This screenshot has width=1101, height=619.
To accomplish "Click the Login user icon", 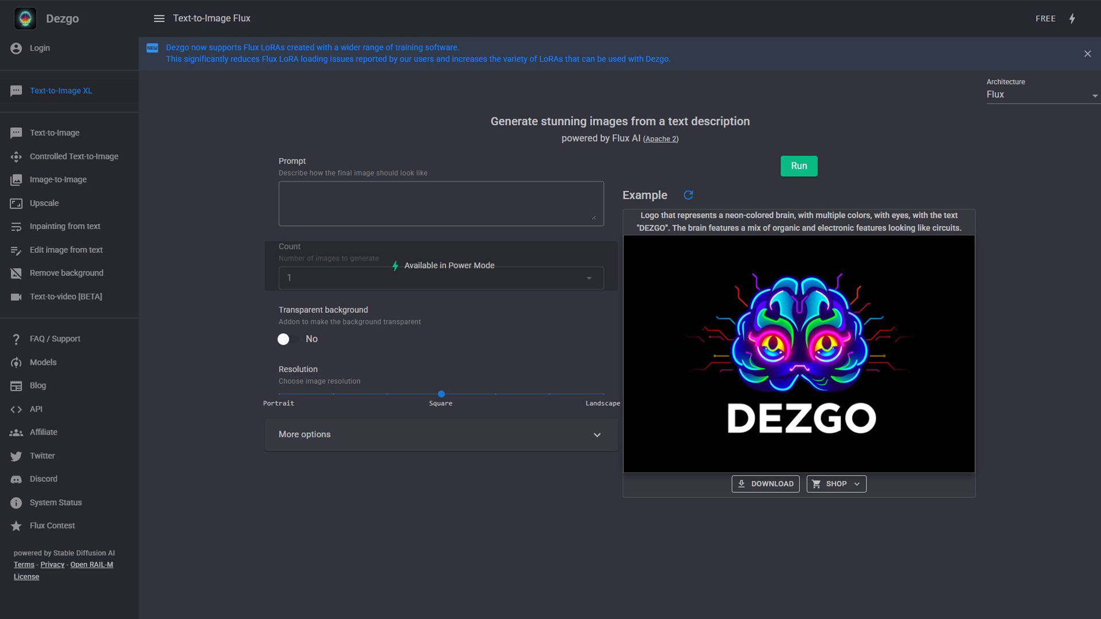I will pyautogui.click(x=16, y=48).
